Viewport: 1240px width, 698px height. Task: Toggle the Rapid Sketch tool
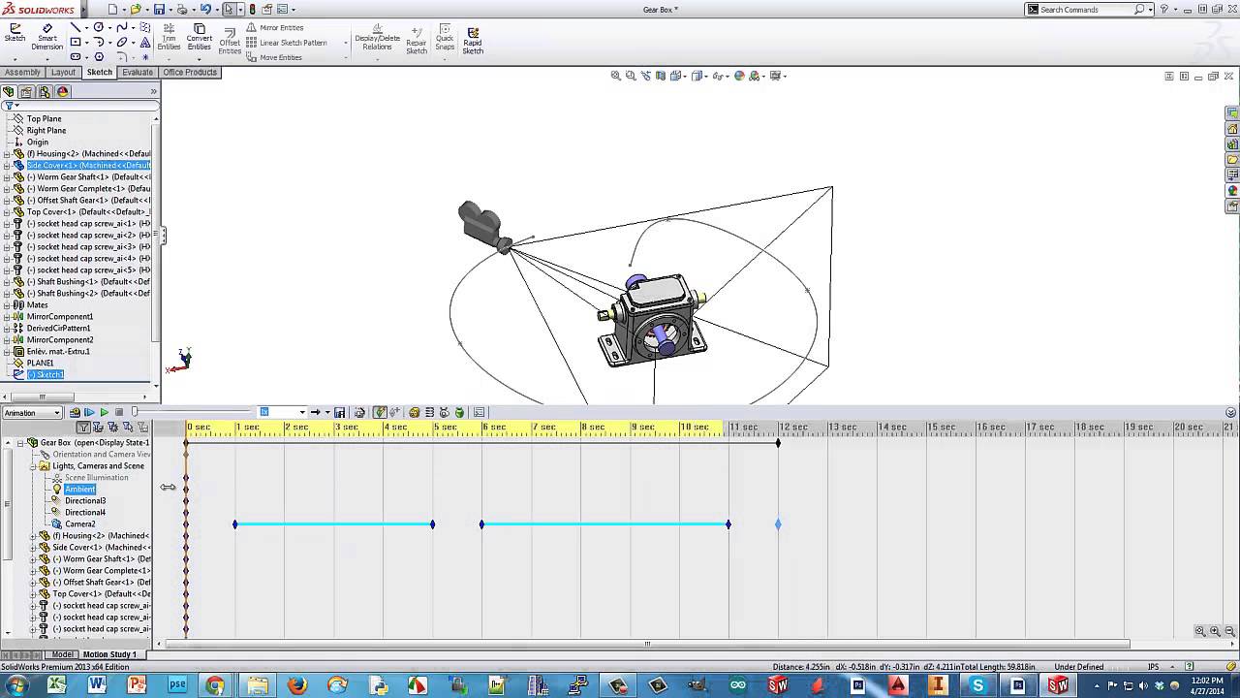(x=473, y=39)
